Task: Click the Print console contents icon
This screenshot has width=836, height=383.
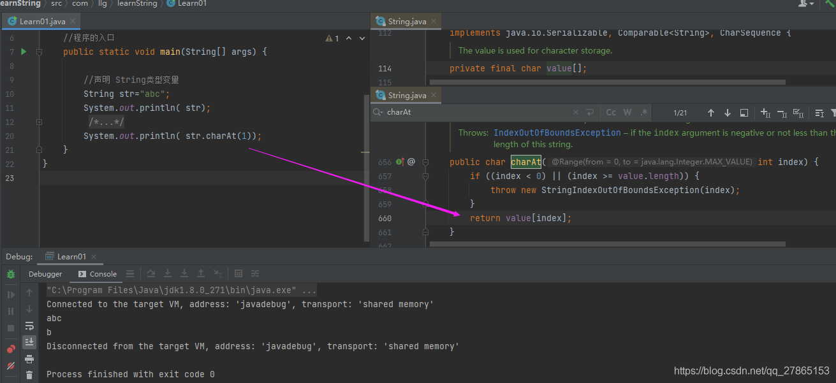Action: [29, 359]
